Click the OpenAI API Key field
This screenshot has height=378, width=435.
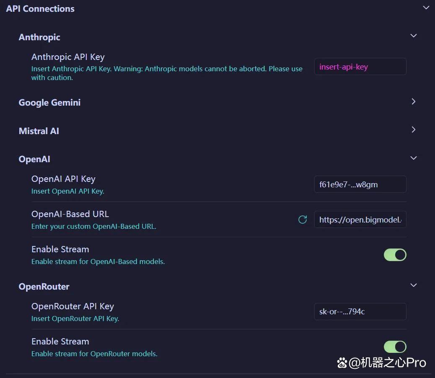click(360, 184)
